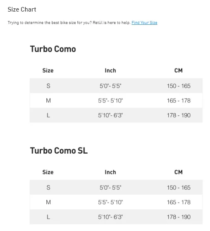This screenshot has height=231, width=210.
Task: Select size L row in Turbo Como table
Action: pyautogui.click(x=116, y=115)
